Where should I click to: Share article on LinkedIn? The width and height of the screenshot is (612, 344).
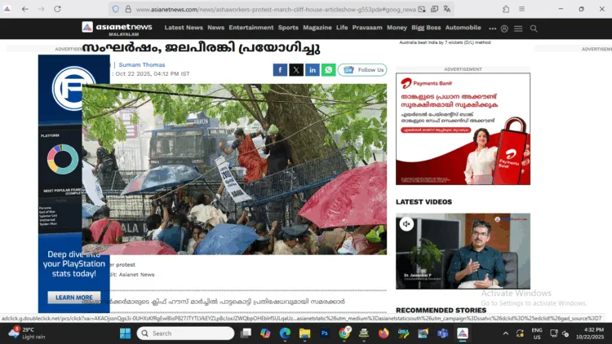tap(313, 70)
